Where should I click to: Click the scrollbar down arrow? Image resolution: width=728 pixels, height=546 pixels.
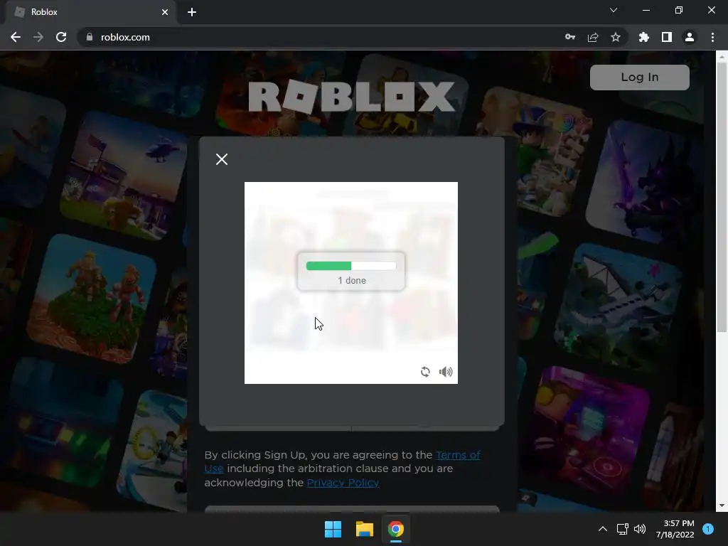pos(722,505)
